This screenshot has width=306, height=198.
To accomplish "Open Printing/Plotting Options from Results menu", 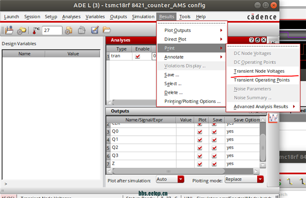I will coord(192,101).
